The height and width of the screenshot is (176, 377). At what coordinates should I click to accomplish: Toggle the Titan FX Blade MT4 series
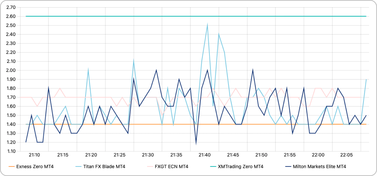point(100,166)
